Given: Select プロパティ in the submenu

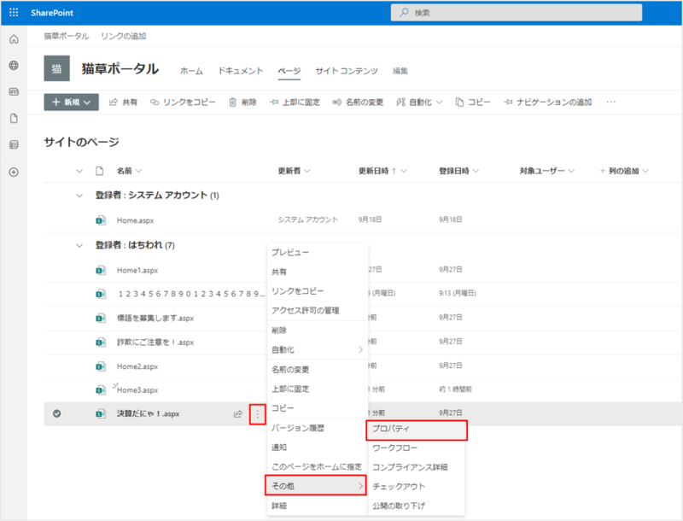Looking at the screenshot, I should (x=416, y=429).
